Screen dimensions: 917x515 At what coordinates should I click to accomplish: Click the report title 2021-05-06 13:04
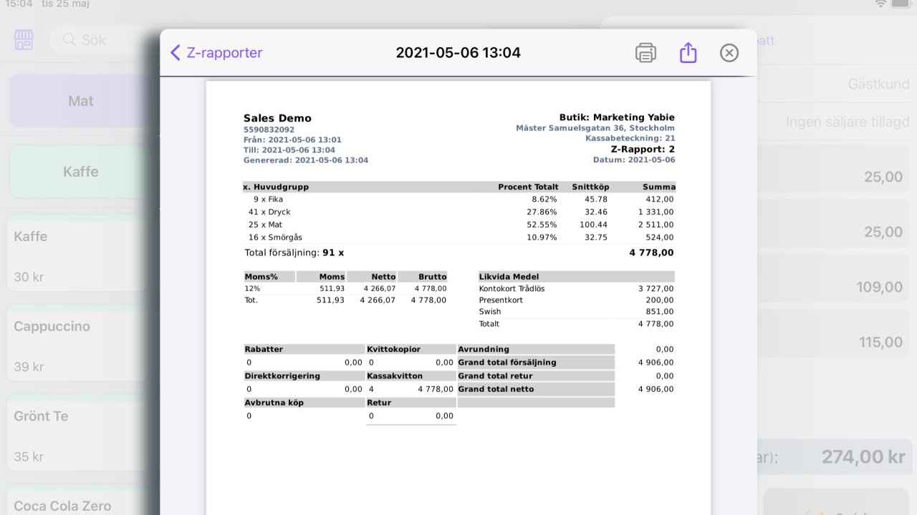(458, 53)
